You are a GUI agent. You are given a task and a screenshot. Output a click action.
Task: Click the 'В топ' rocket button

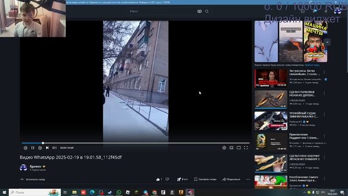point(182,179)
